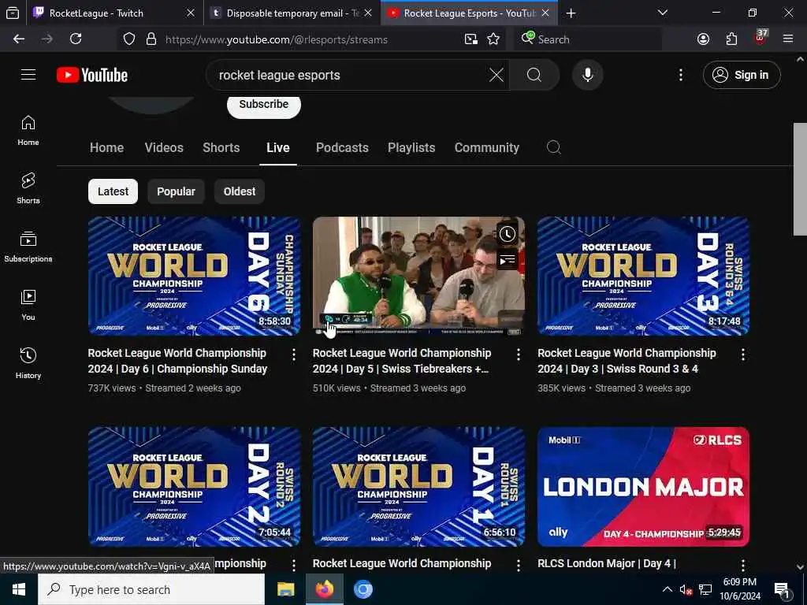Search within the channel
The image size is (807, 605).
[554, 147]
